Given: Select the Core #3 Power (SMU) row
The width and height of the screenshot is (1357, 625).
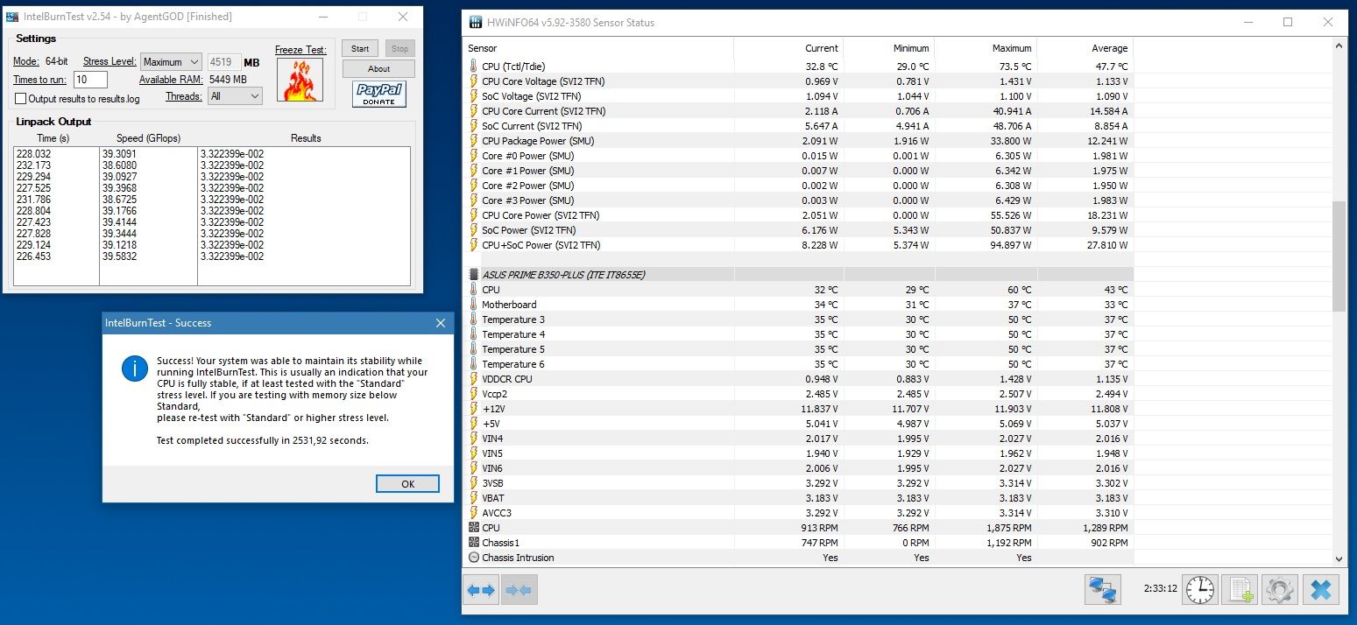Looking at the screenshot, I should click(798, 200).
